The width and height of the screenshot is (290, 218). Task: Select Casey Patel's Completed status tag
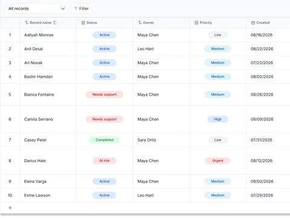pos(105,140)
